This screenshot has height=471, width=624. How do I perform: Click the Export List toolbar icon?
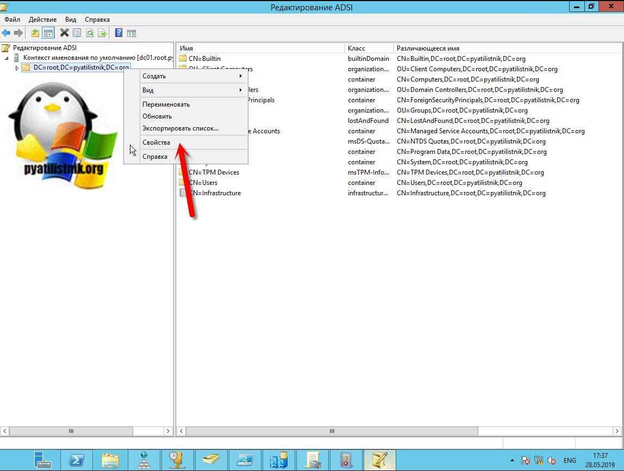[x=102, y=33]
